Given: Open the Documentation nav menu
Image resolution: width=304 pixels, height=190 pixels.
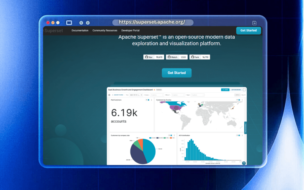Looking at the screenshot, I should [x=80, y=31].
